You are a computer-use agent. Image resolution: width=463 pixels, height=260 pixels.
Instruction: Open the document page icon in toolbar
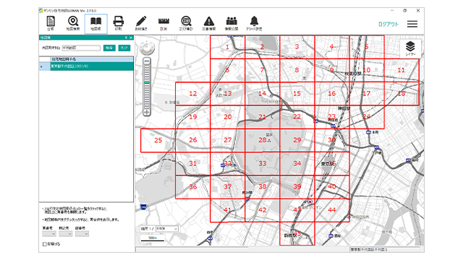(x=51, y=23)
